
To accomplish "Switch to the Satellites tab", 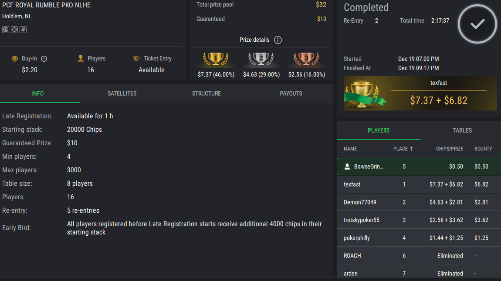I will click(122, 94).
